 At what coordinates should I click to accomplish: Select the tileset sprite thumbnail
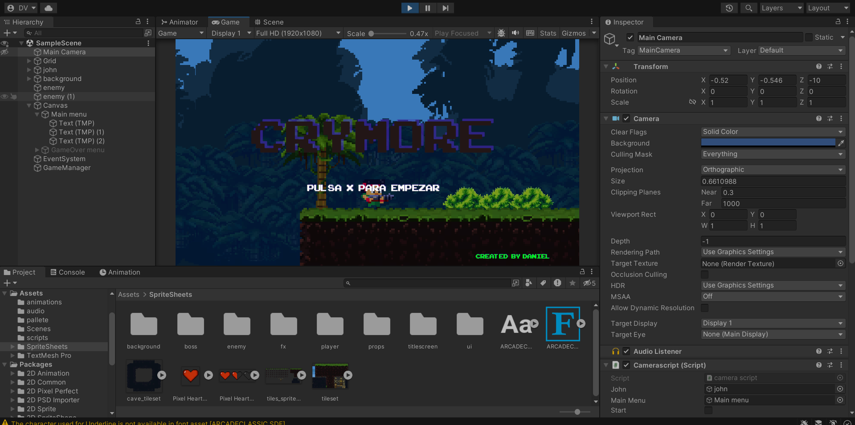330,376
